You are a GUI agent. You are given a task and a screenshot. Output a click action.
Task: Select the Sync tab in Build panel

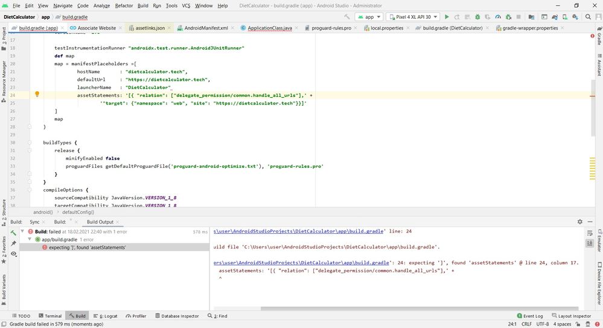point(34,222)
